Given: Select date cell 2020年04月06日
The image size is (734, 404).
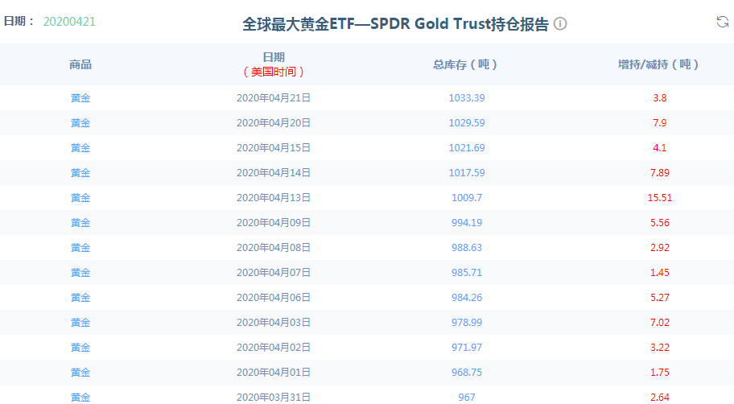Looking at the screenshot, I should click(274, 298).
